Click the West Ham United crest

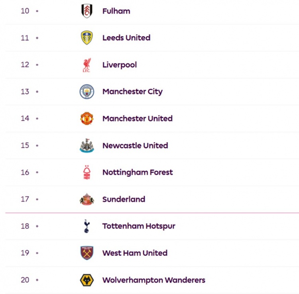click(87, 253)
